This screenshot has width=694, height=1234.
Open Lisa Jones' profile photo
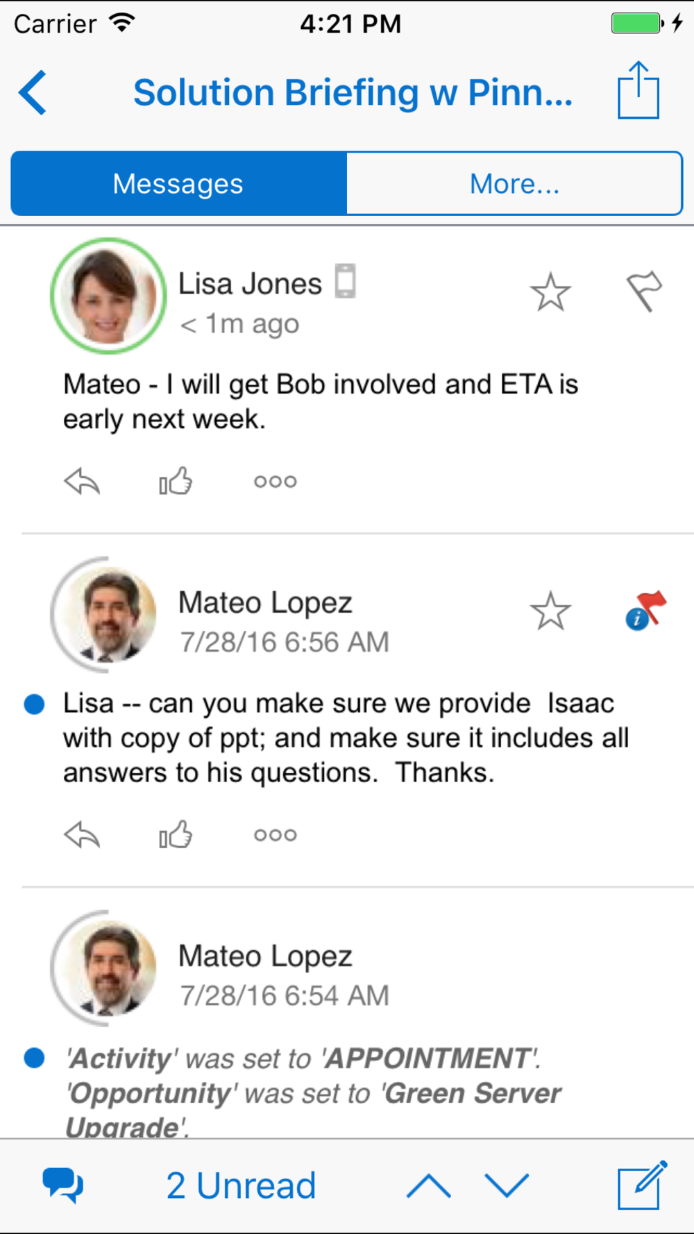(x=108, y=296)
